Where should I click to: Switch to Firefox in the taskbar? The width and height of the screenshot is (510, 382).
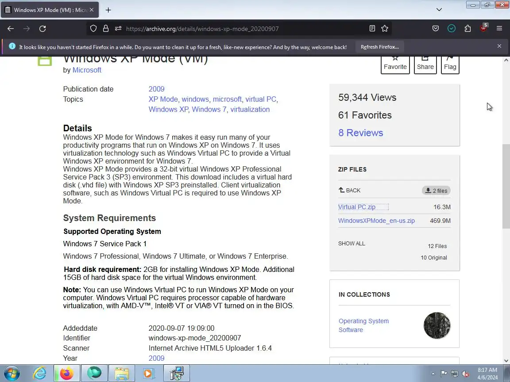[67, 373]
